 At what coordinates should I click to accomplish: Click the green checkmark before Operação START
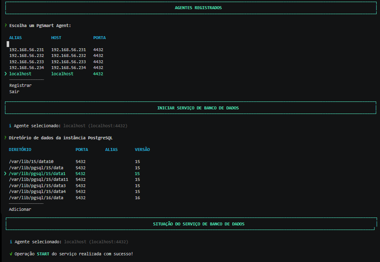[11, 254]
